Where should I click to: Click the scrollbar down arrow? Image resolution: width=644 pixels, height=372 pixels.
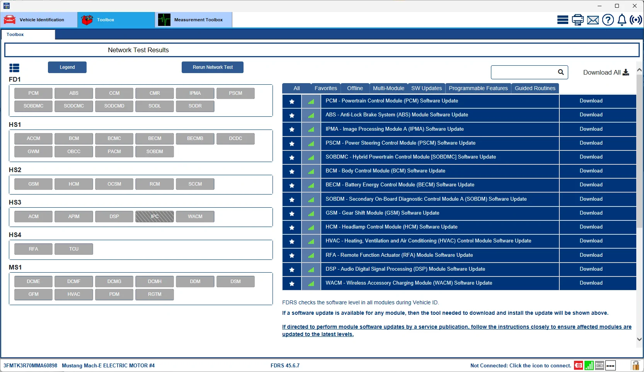point(639,339)
